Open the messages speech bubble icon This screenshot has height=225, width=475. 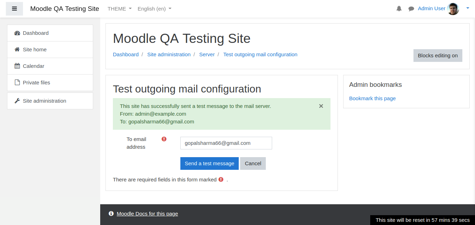tap(411, 9)
